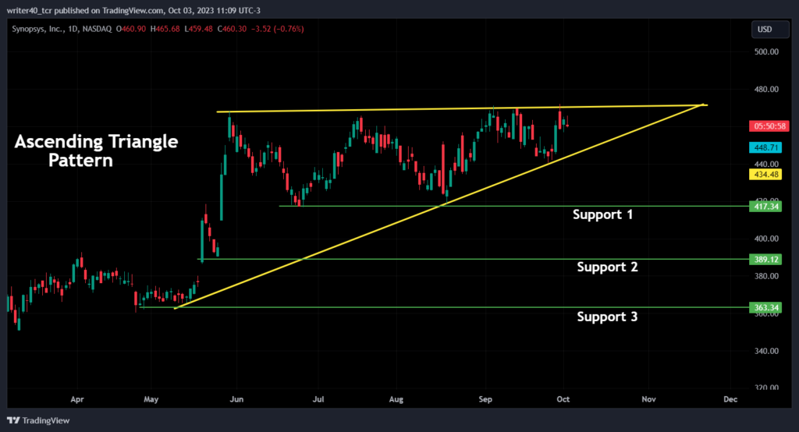Click the 434.48 yellow price label

point(765,174)
